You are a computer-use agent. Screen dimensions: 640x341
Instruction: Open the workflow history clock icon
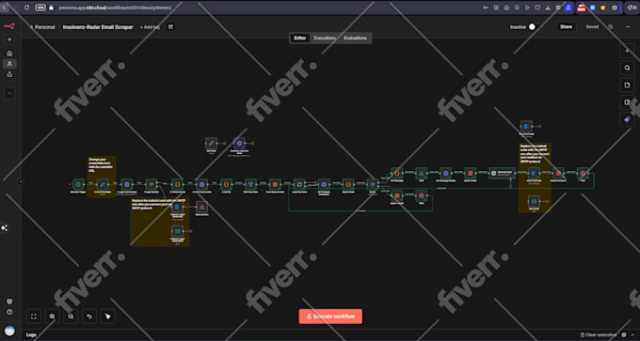[611, 27]
